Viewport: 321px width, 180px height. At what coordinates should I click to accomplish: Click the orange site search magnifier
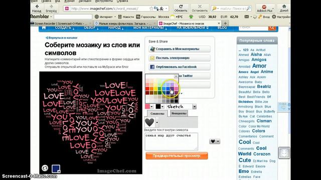[272, 27]
